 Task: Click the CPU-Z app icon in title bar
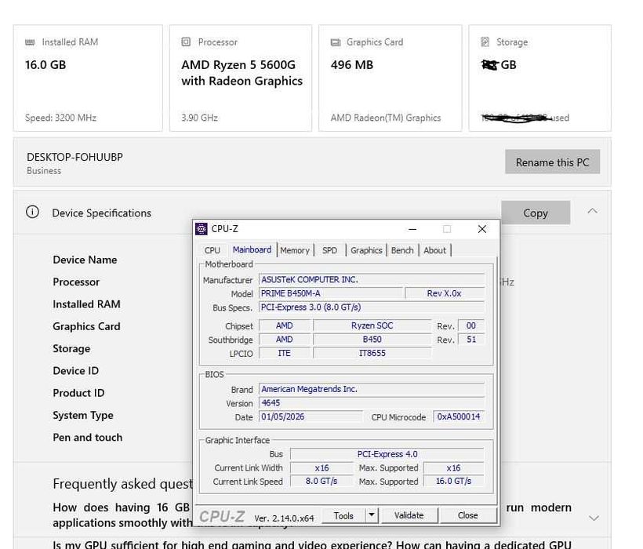pyautogui.click(x=201, y=229)
